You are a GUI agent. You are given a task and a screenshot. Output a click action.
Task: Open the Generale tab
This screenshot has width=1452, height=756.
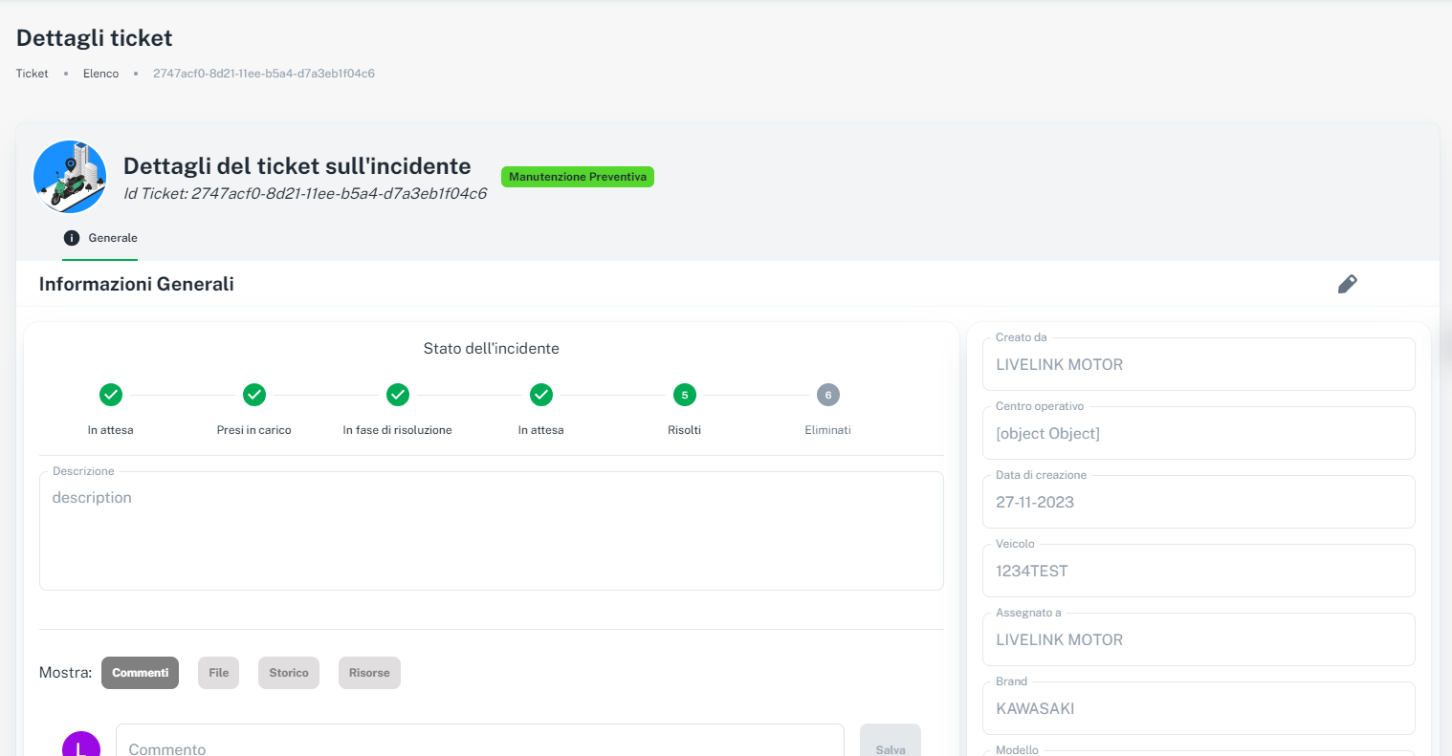pos(113,238)
